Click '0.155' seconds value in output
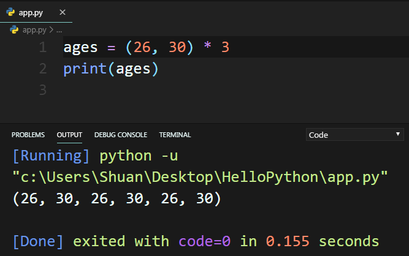 288,241
